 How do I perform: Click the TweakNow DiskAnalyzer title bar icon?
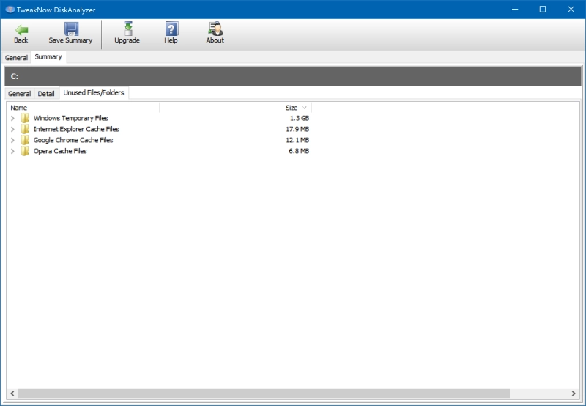click(10, 10)
